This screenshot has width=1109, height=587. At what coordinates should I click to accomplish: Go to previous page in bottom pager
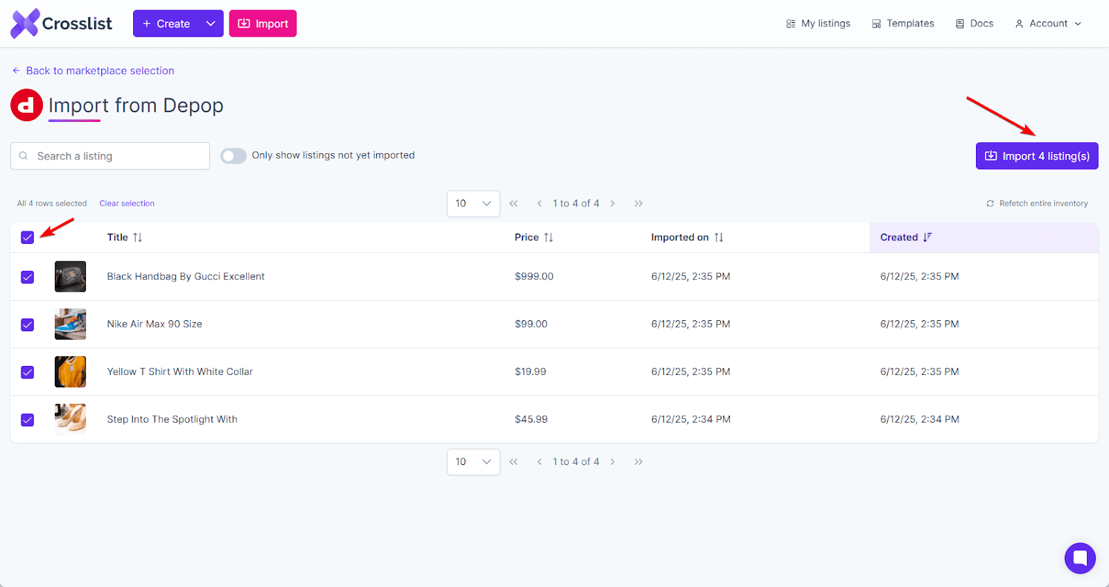point(539,462)
